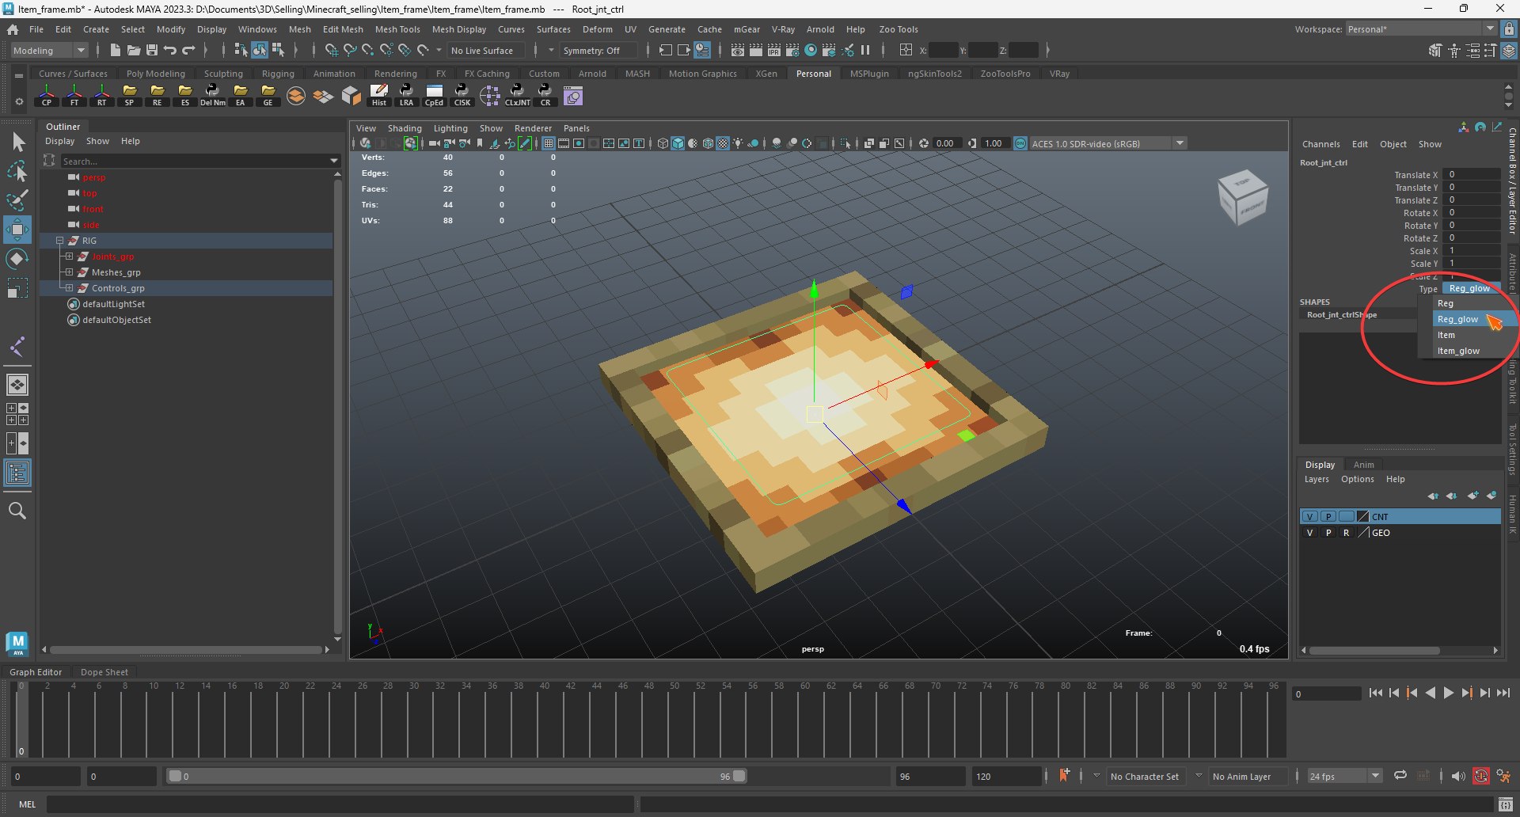Click the polygon cube shelf icon
The image size is (1520, 817).
tap(351, 97)
